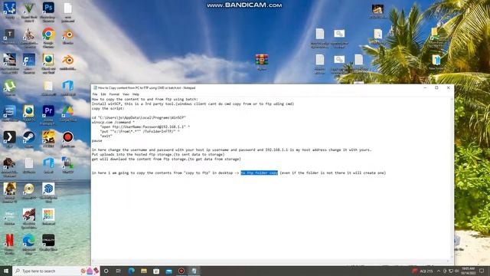Click the taskbar search box
Image resolution: width=490 pixels, height=276 pixels.
click(56, 271)
